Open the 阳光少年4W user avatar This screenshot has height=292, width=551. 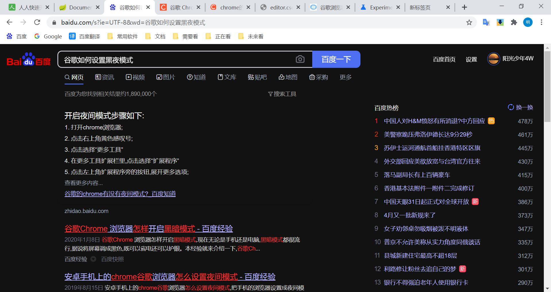pyautogui.click(x=494, y=59)
